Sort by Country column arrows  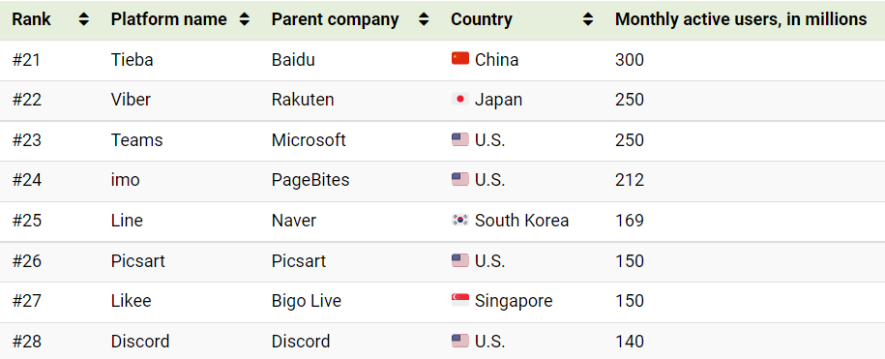pos(588,19)
